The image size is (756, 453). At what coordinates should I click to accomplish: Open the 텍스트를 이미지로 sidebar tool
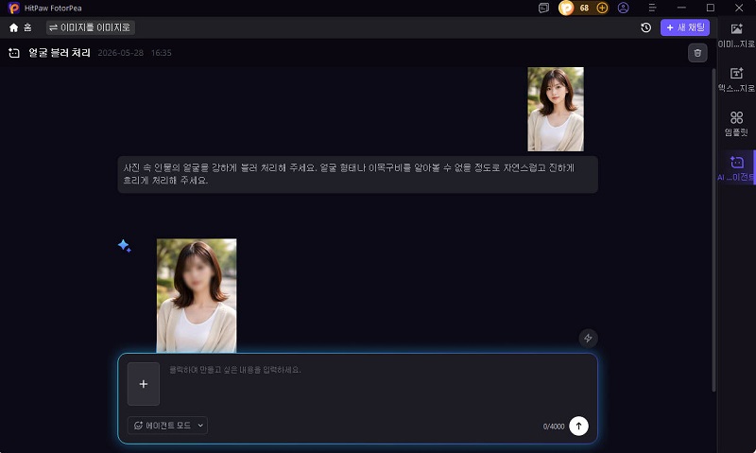pos(736,79)
